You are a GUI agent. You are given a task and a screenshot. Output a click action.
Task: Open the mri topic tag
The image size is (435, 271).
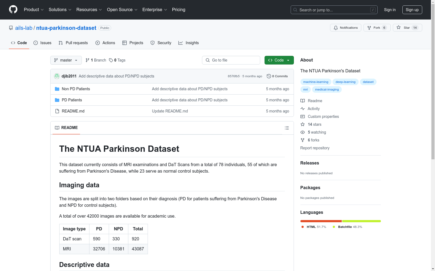(x=306, y=89)
